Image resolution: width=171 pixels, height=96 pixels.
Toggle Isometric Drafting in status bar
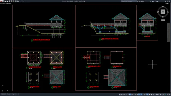coord(136,95)
